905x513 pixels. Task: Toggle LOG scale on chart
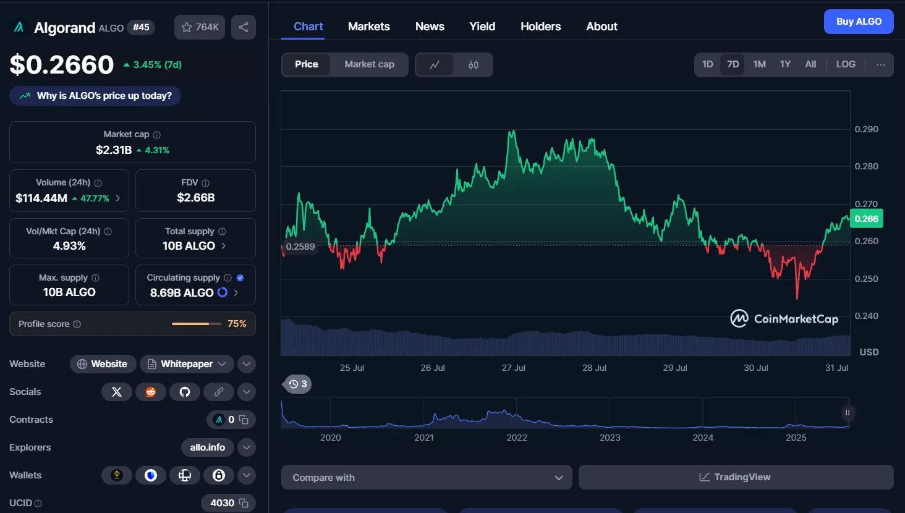(x=846, y=64)
